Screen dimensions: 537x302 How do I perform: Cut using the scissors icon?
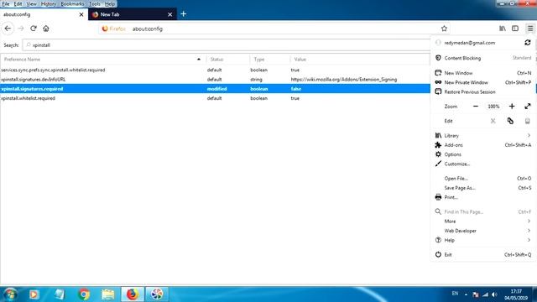493,121
